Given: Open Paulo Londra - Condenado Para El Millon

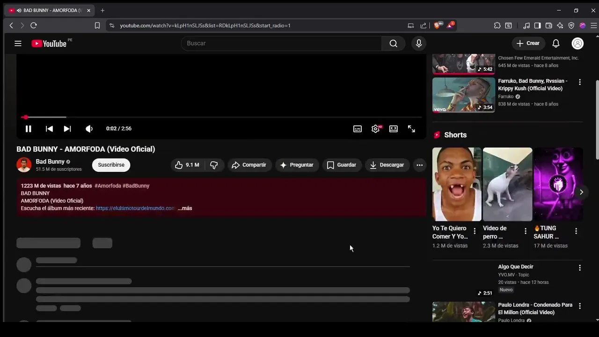Looking at the screenshot, I should (535, 308).
